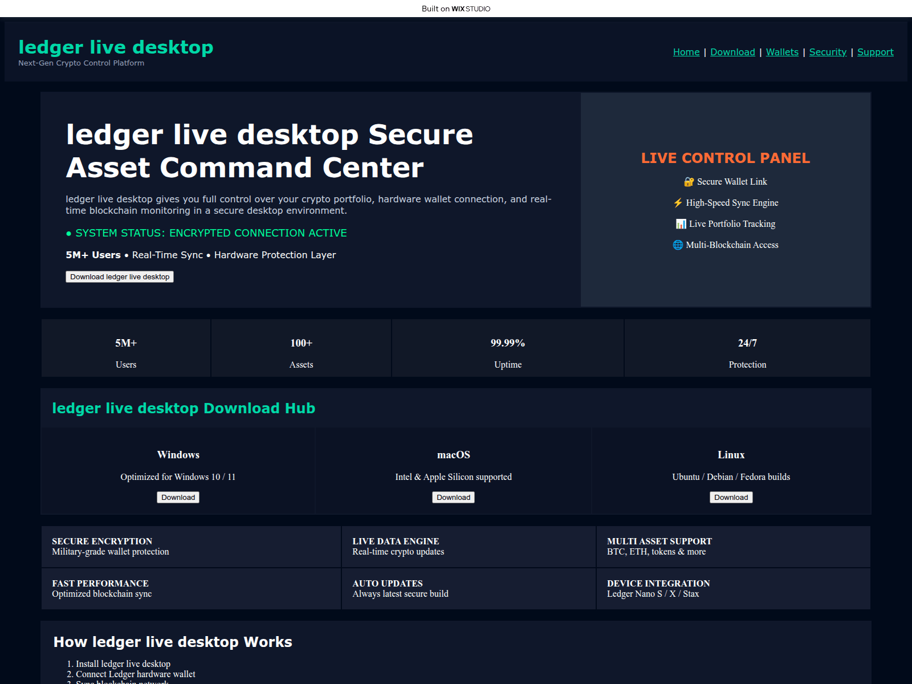Click BTC, ETH, tokens & more text
This screenshot has width=912, height=684.
(656, 552)
